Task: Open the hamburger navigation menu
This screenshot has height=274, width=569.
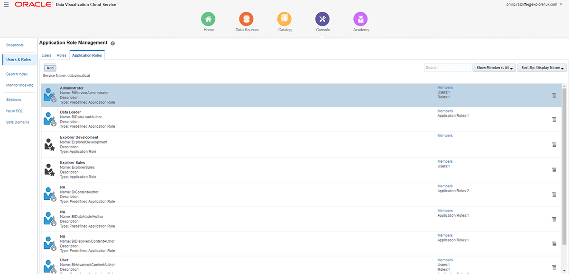Action: click(x=5, y=4)
